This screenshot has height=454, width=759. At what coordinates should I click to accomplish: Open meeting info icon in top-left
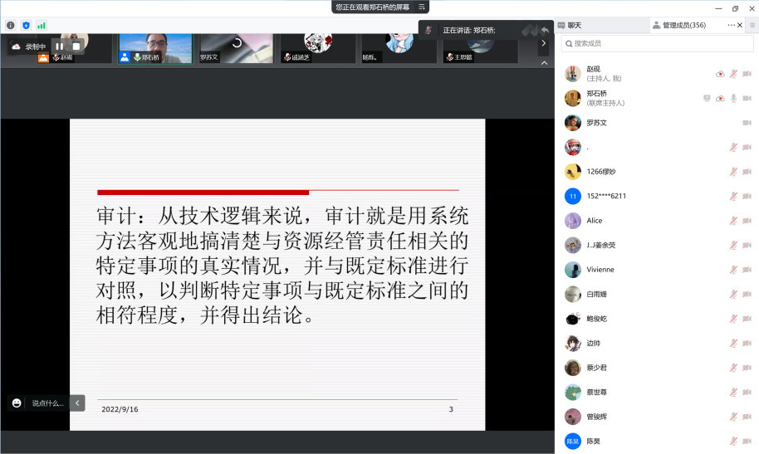point(11,26)
